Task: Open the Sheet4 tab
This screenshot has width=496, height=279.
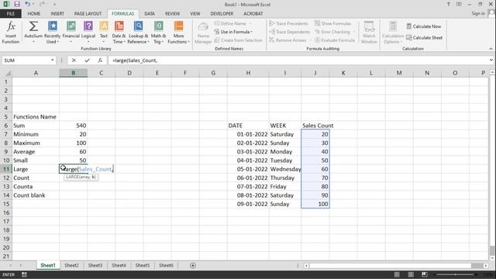Action: (119, 265)
